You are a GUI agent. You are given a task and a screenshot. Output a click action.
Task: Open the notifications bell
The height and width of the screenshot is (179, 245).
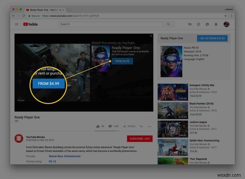click(x=216, y=24)
